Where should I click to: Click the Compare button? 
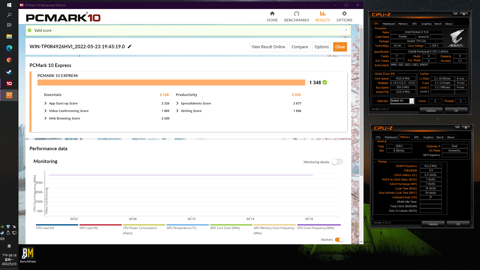click(300, 47)
